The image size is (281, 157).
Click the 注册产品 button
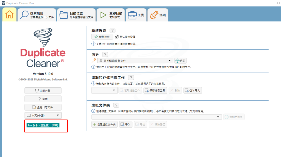pos(43,91)
